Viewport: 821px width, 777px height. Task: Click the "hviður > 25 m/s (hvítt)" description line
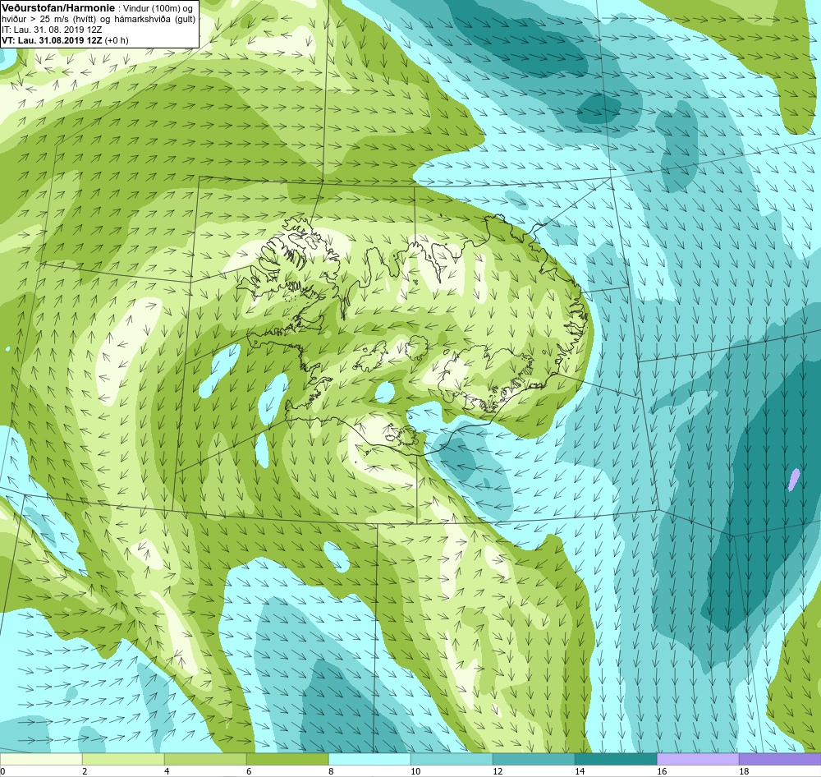(99, 19)
